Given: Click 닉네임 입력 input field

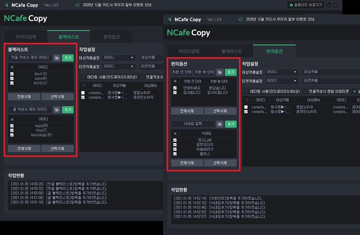Looking at the screenshot, I should click(193, 124).
